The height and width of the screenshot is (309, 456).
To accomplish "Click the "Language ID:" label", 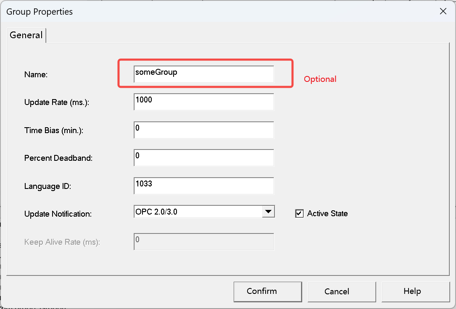I will point(47,186).
